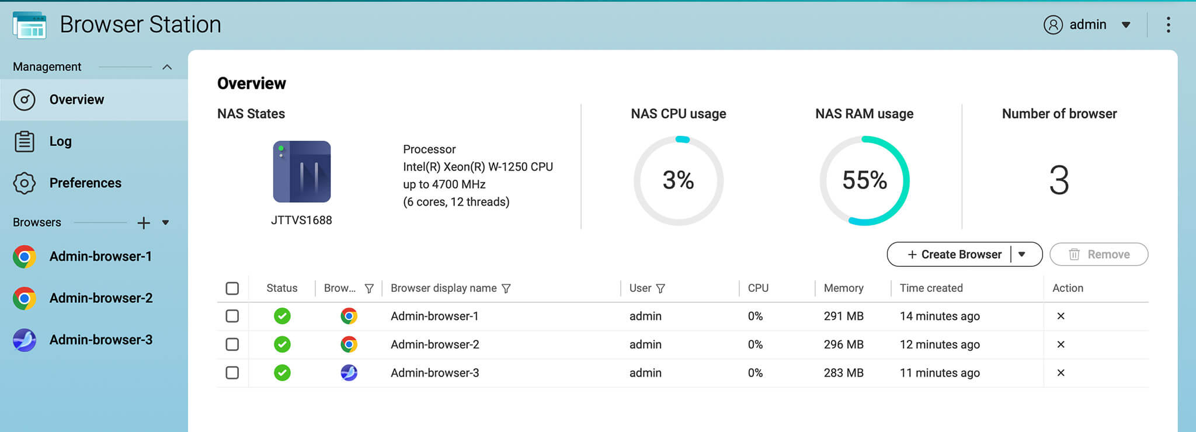Image resolution: width=1196 pixels, height=432 pixels.
Task: Check the Admin-browser-2 row checkbox
Action: tap(232, 344)
